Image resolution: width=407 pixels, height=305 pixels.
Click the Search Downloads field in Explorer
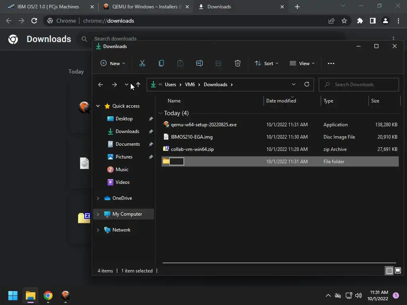coord(359,85)
